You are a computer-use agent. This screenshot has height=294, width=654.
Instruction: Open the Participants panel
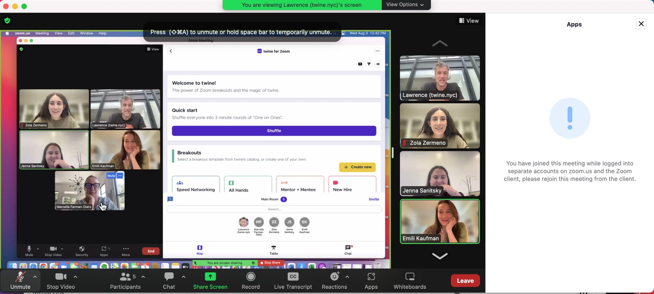coord(125,280)
